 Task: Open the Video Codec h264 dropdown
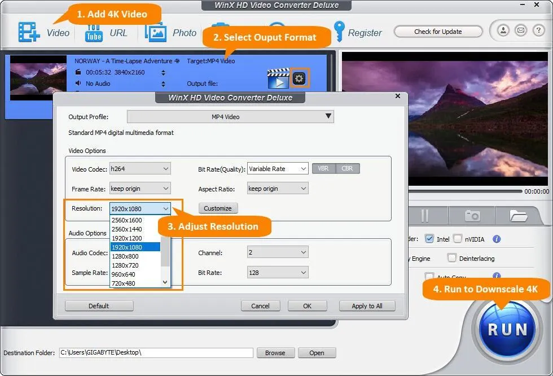(x=140, y=169)
